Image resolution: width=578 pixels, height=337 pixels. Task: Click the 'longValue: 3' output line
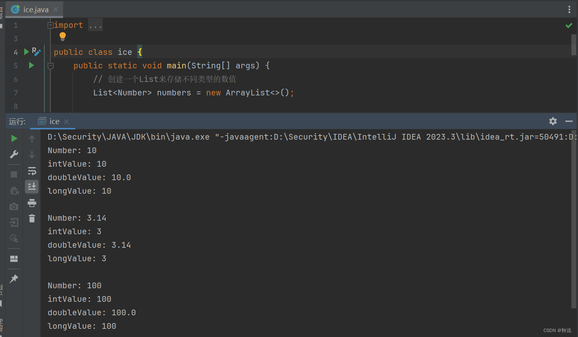pos(77,258)
